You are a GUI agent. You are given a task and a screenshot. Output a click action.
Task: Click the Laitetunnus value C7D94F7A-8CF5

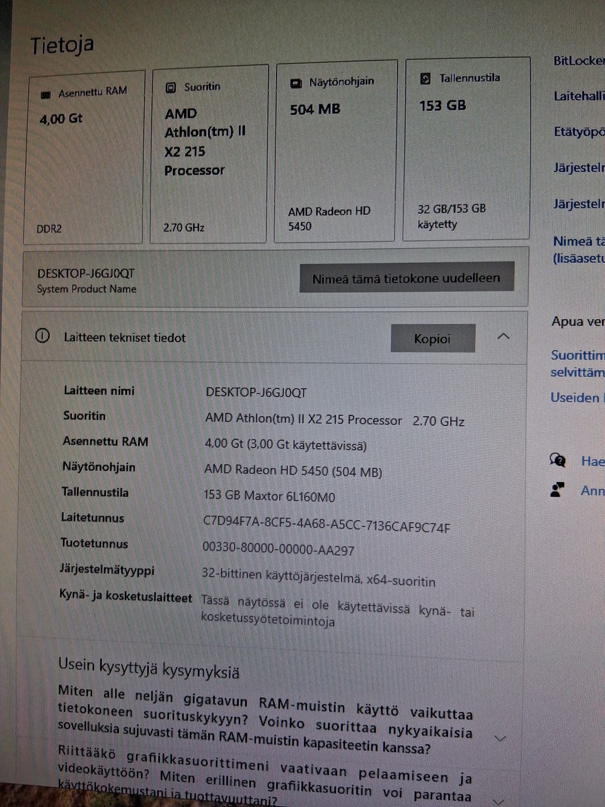[326, 524]
